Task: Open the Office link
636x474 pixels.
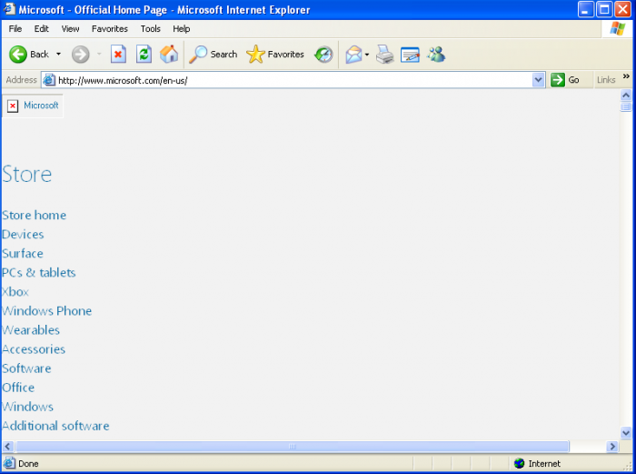Action: click(18, 388)
